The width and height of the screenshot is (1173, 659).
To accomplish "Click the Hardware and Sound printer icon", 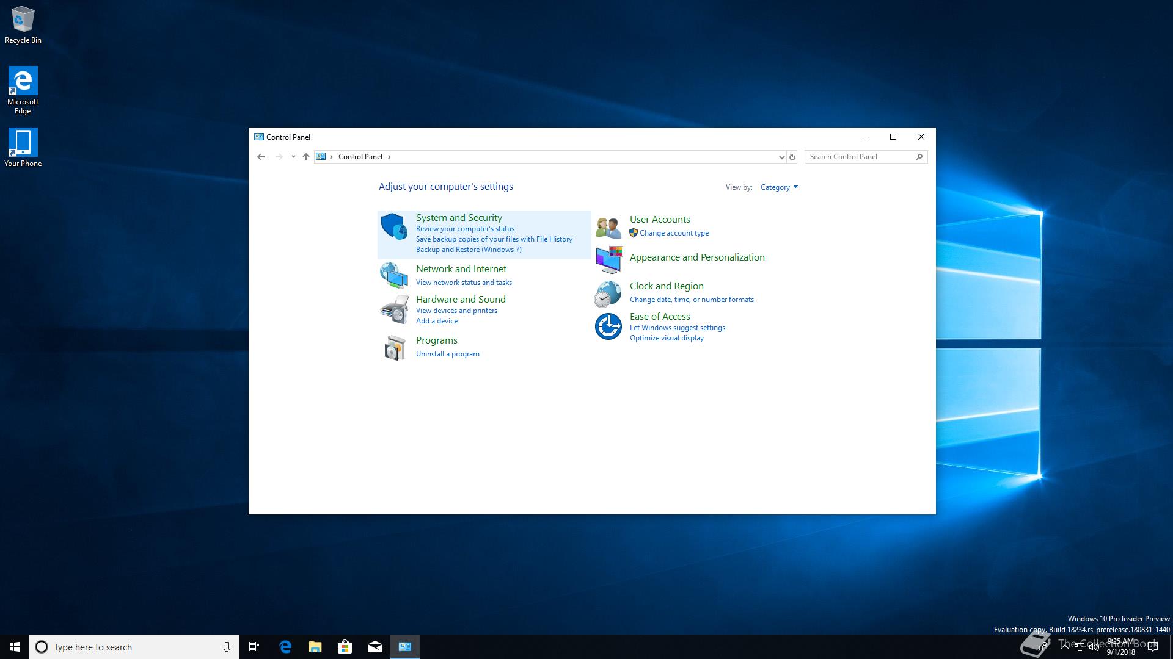I will tap(394, 309).
